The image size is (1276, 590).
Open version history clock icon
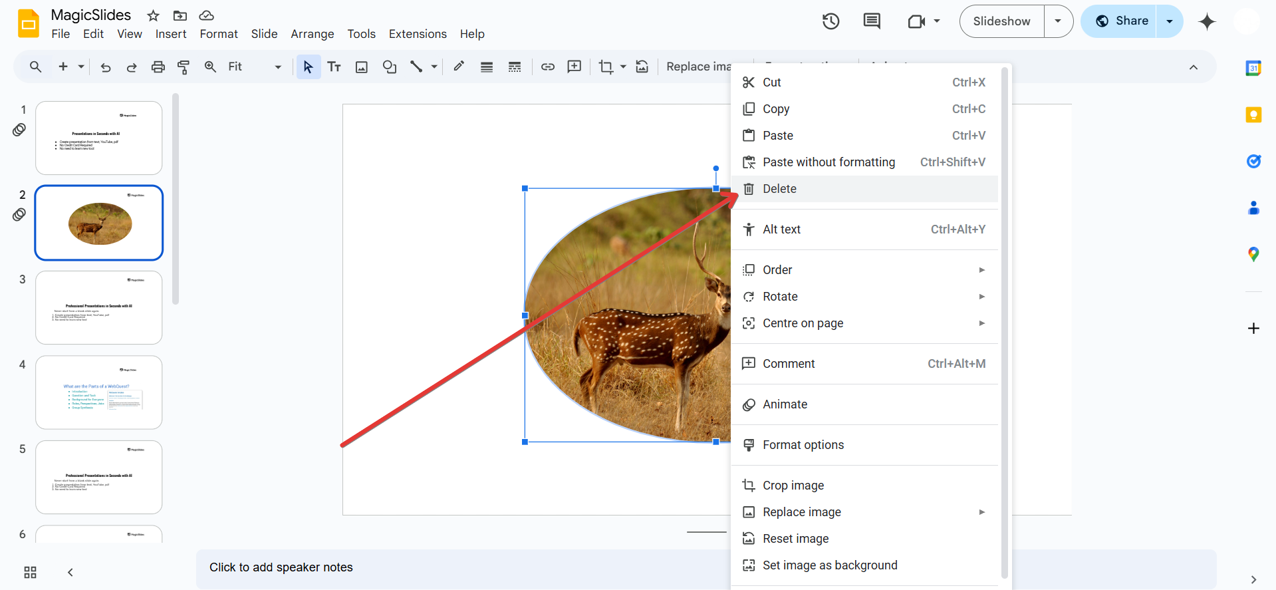[830, 21]
